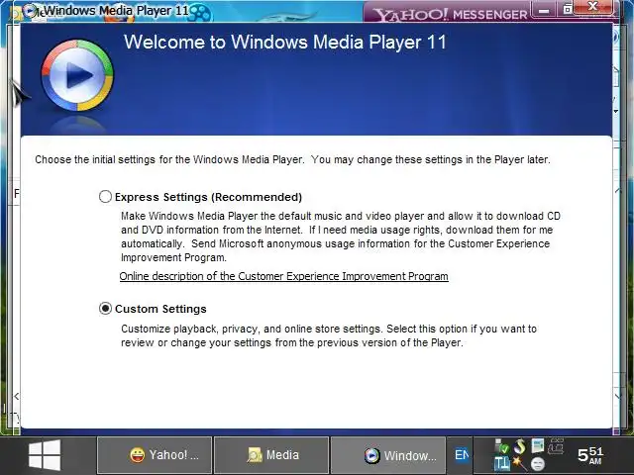Click the Media Player title bar icon

point(29,11)
